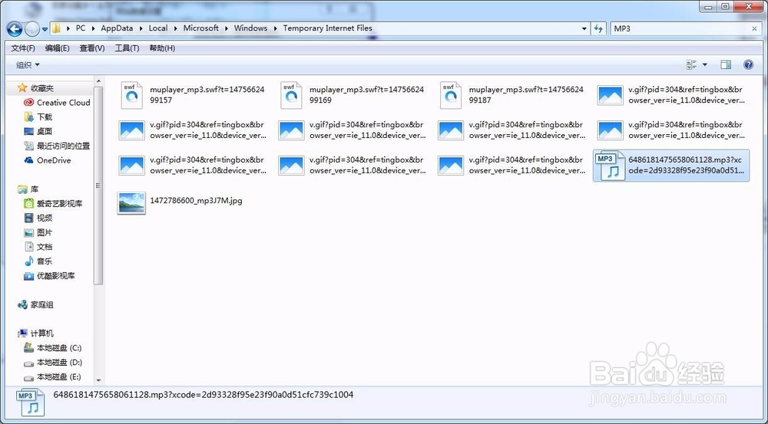Click the change view icon
The height and width of the screenshot is (424, 768).
pyautogui.click(x=692, y=64)
